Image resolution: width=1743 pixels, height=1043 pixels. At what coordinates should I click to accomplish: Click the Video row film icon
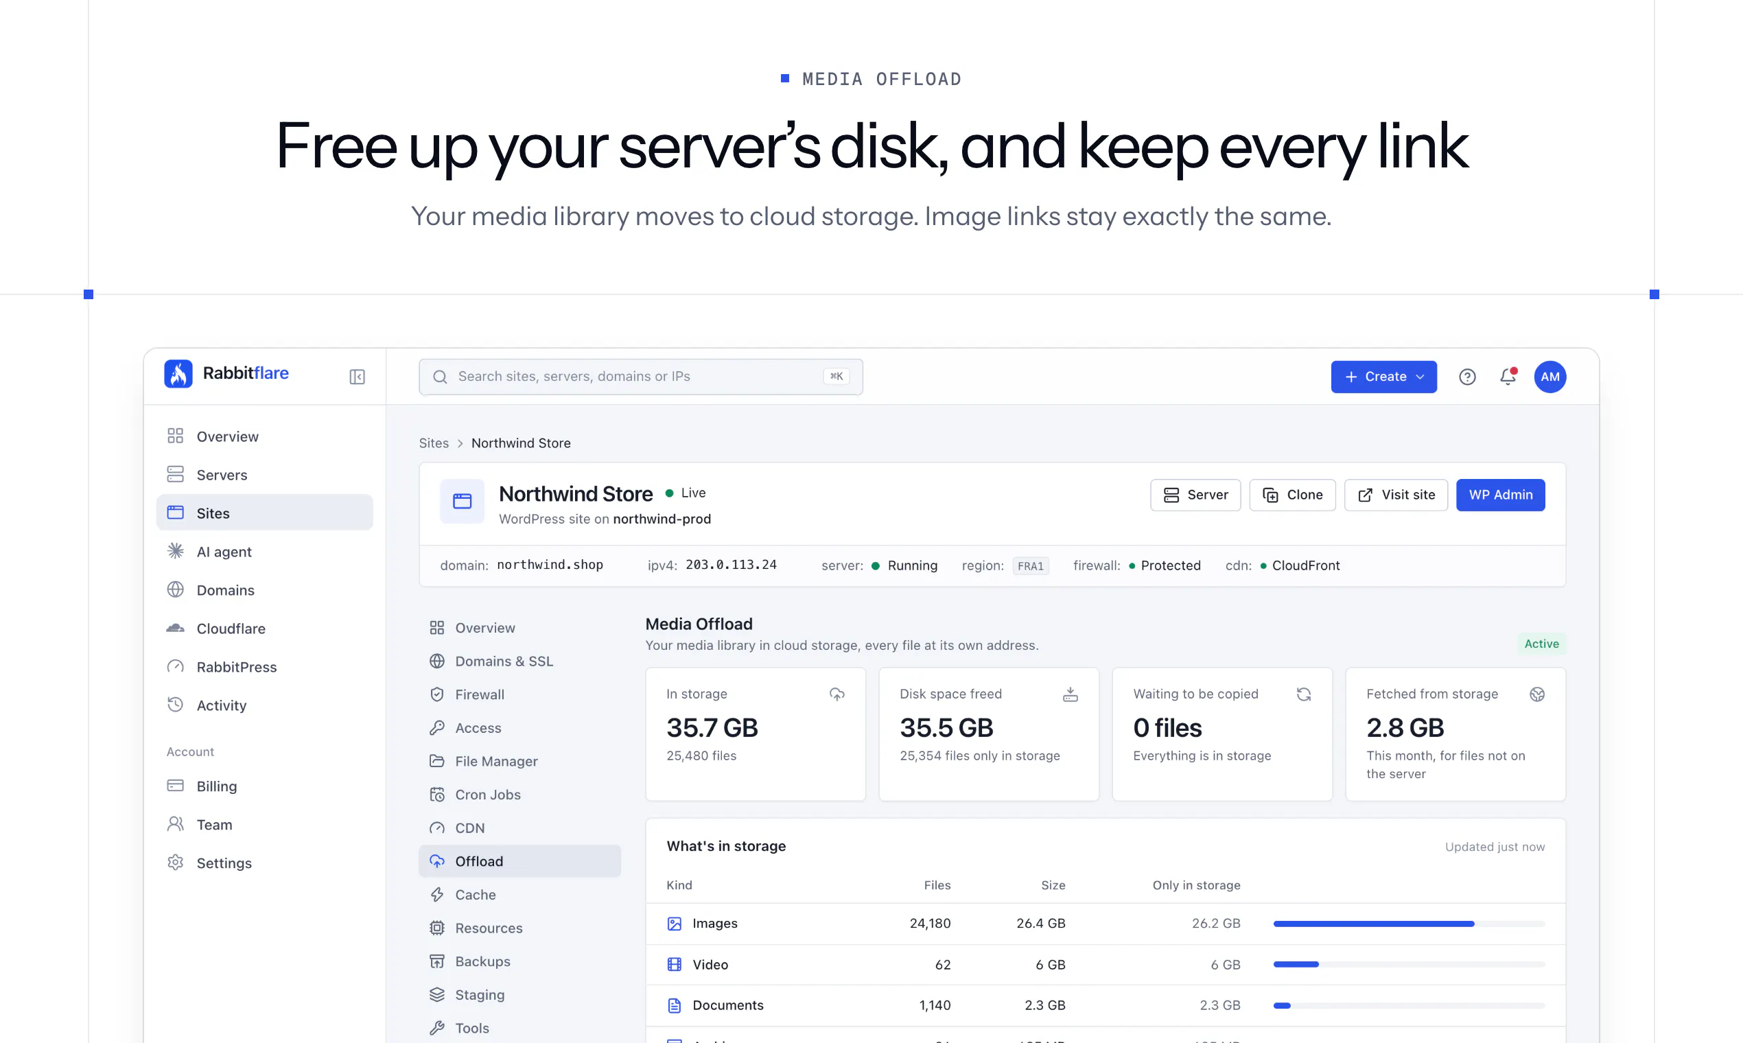tap(674, 964)
